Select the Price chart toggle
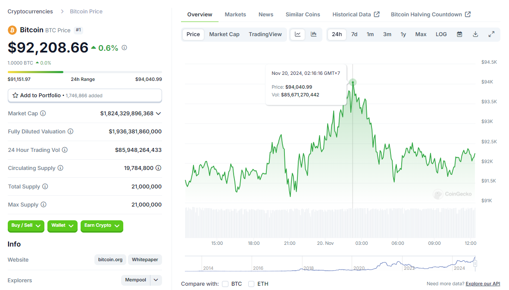The width and height of the screenshot is (509, 290). point(193,34)
